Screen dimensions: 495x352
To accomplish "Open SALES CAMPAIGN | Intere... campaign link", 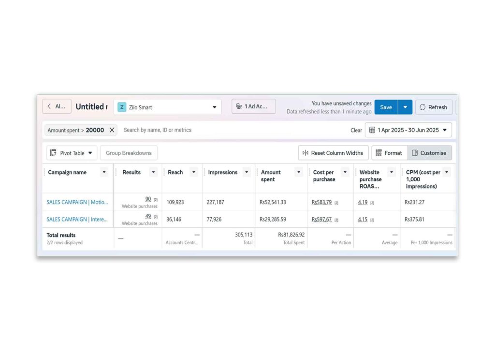I will point(77,219).
